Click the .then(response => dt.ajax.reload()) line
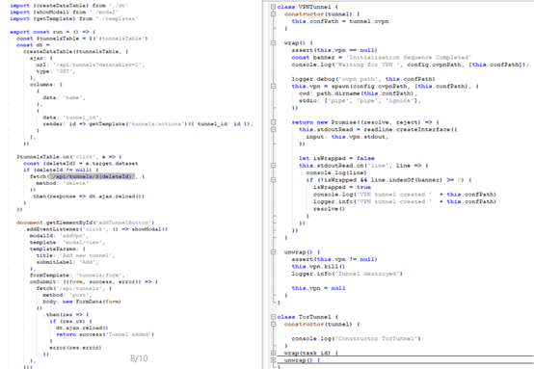The height and width of the screenshot is (369, 534). pyautogui.click(x=87, y=197)
